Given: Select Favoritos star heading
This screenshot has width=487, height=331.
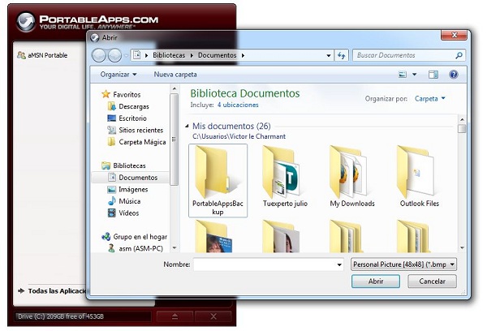Looking at the screenshot, I should 121,94.
